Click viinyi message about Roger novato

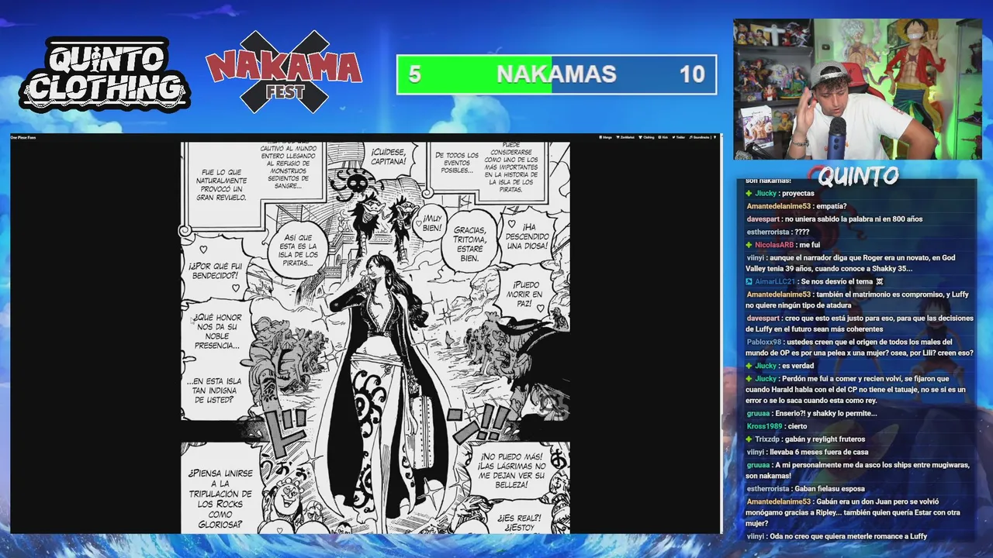pos(851,263)
